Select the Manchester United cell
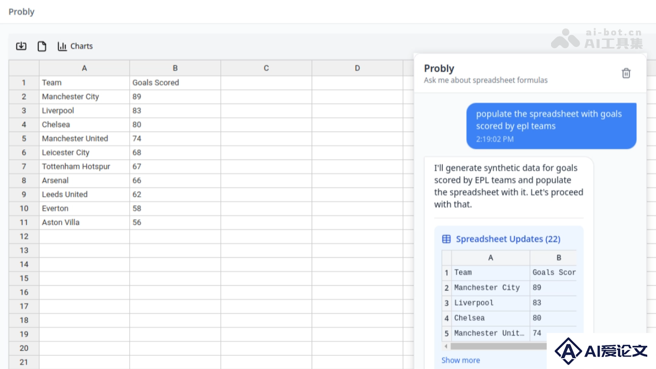The image size is (656, 369). pyautogui.click(x=84, y=138)
